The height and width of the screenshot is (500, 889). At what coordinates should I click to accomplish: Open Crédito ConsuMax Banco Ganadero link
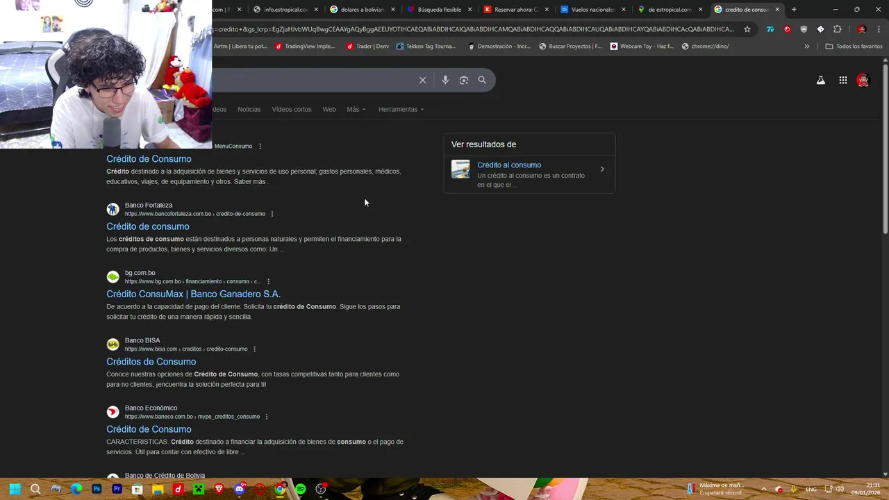click(x=193, y=294)
